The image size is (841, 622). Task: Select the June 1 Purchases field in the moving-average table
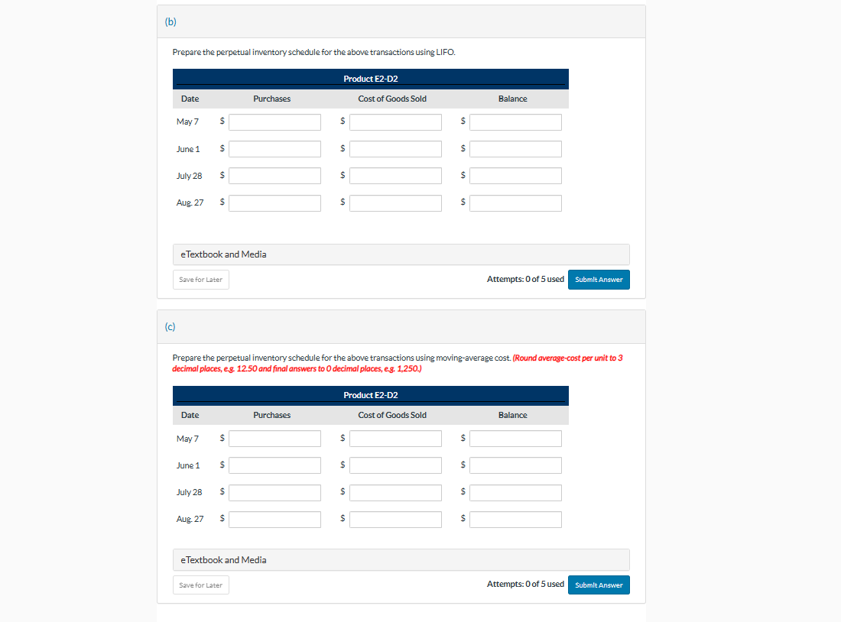[274, 465]
